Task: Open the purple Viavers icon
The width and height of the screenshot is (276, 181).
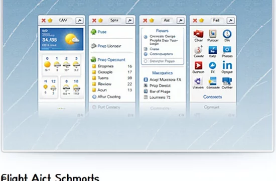Action: (198, 81)
